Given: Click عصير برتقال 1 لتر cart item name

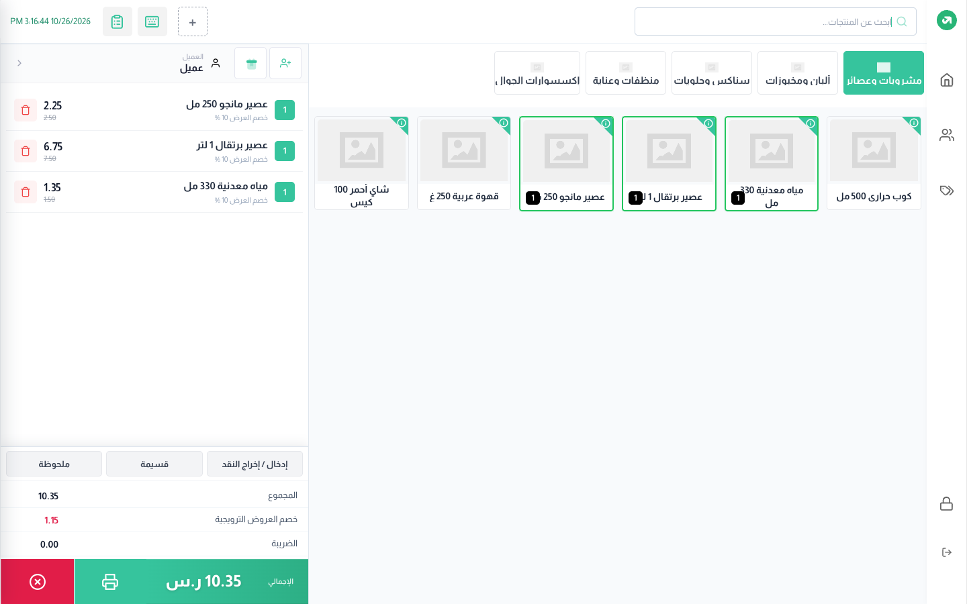Looking at the screenshot, I should (232, 145).
